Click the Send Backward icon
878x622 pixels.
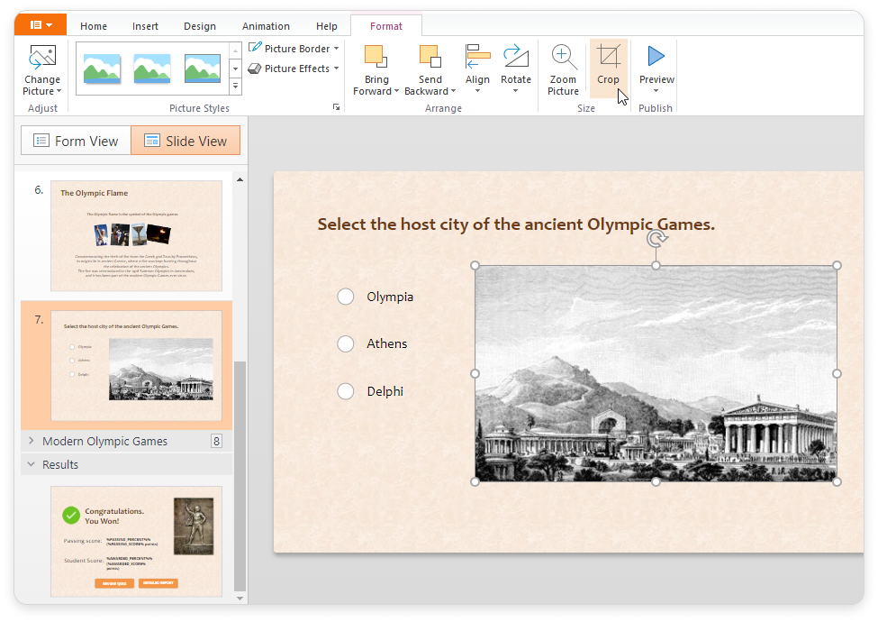(x=430, y=57)
